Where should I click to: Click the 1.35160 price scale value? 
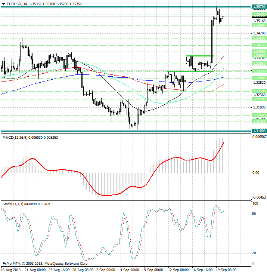(260, 21)
